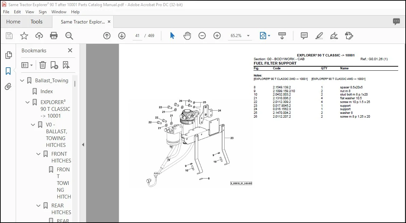Open the Sign menu
Viewport: 406px width, 223px height.
click(x=43, y=12)
